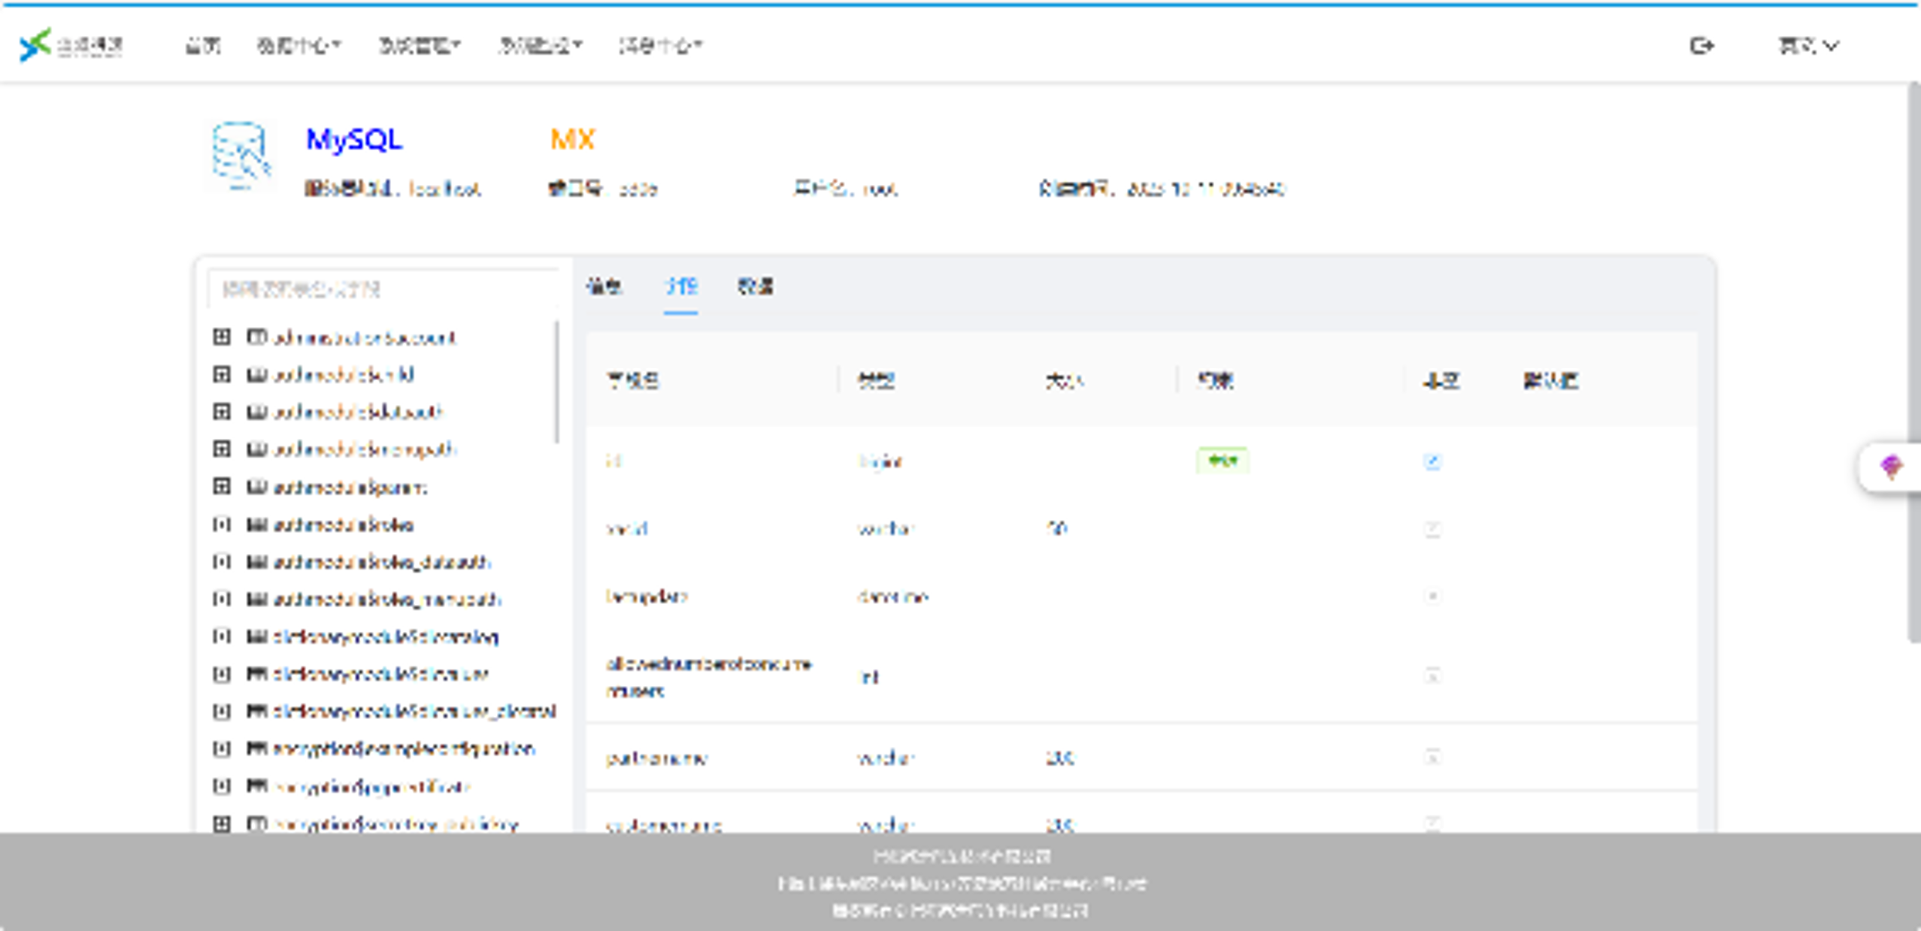This screenshot has width=1921, height=931.
Task: Toggle not-null checkbox in customername row
Action: click(x=1432, y=824)
